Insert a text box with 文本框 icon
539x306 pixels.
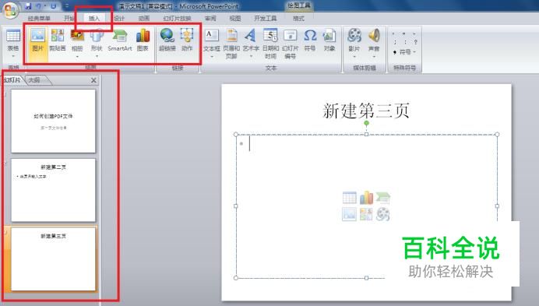(x=211, y=35)
